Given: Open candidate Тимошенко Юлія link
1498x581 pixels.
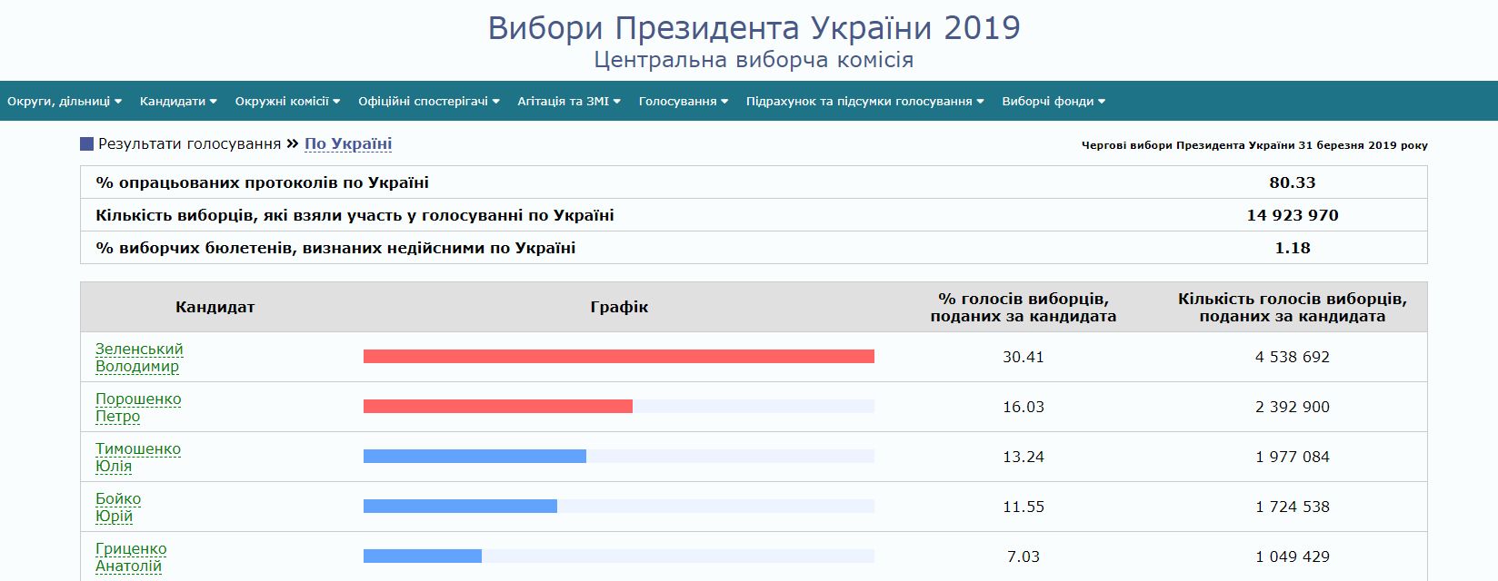Looking at the screenshot, I should tap(138, 458).
